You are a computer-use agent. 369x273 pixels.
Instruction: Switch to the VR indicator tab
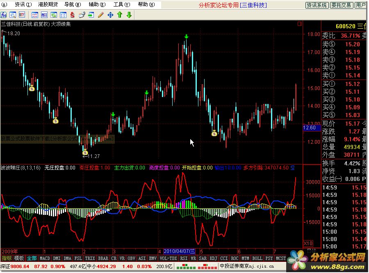(x=122, y=258)
